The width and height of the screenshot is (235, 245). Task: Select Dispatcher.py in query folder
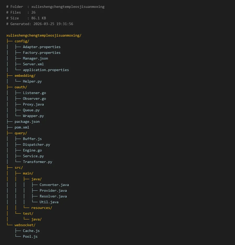pyautogui.click(x=36, y=144)
